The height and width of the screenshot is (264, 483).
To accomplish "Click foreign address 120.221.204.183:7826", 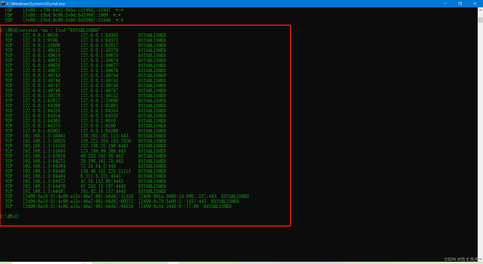I will (x=106, y=141).
